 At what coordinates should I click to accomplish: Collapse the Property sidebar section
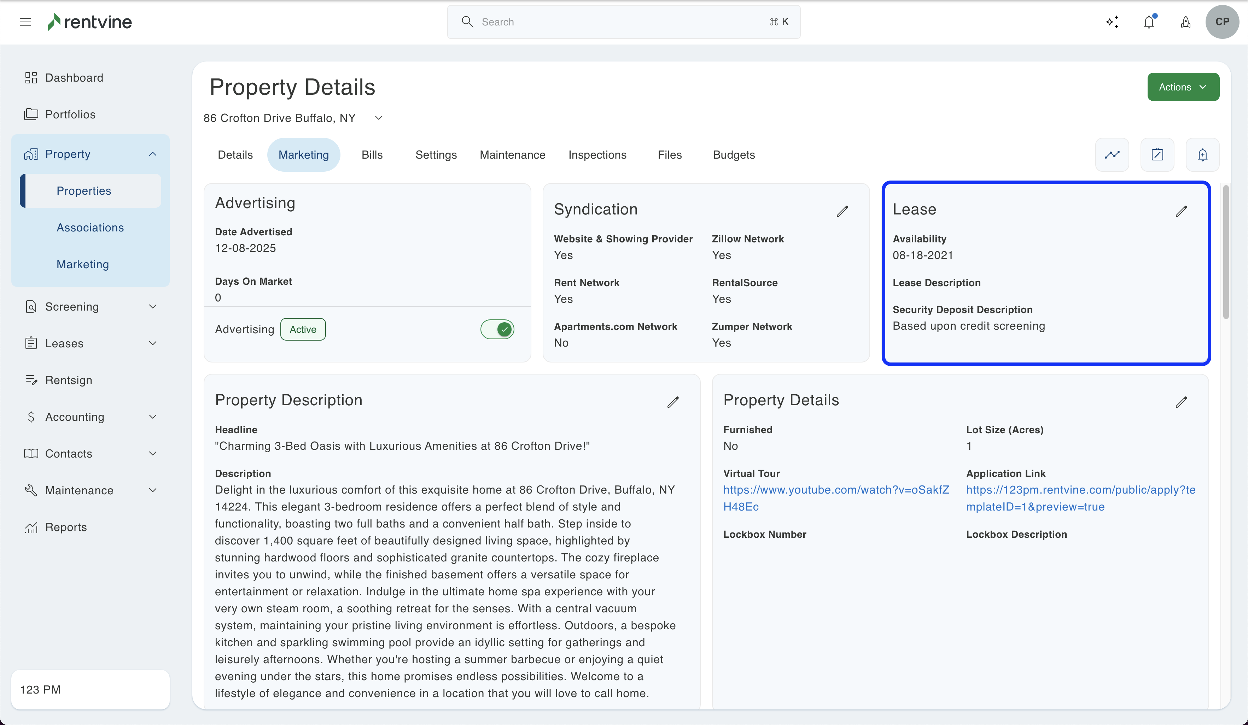tap(152, 154)
